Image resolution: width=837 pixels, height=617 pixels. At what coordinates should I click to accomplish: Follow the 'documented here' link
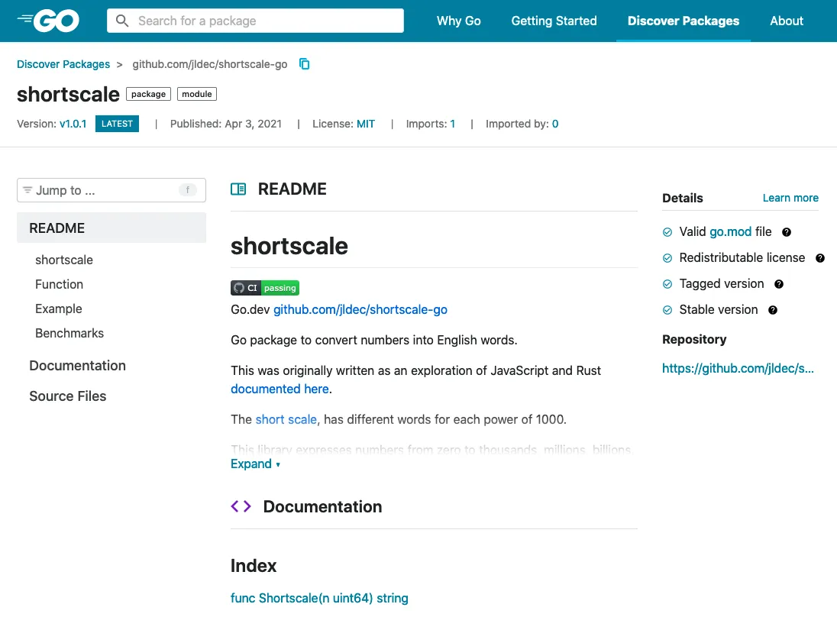click(x=279, y=389)
